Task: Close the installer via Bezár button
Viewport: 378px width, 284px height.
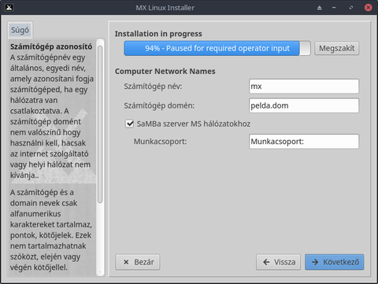Action: coord(138,262)
